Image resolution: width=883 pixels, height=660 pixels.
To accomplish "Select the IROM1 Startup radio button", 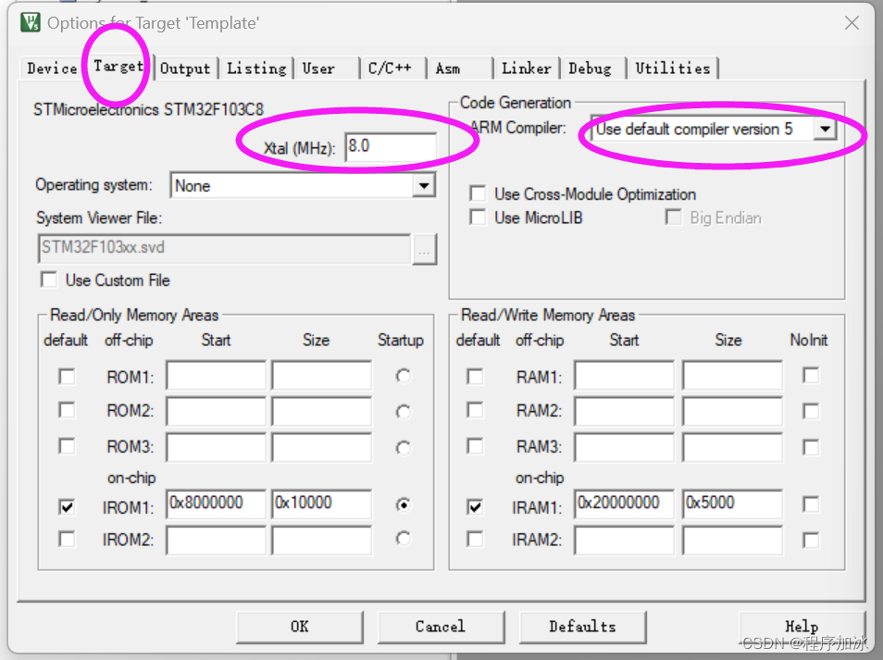I will click(403, 504).
